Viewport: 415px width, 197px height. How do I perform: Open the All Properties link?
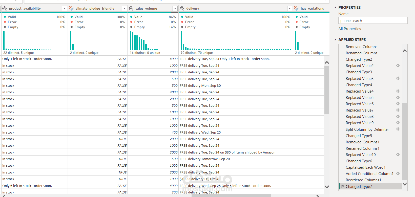pyautogui.click(x=349, y=29)
